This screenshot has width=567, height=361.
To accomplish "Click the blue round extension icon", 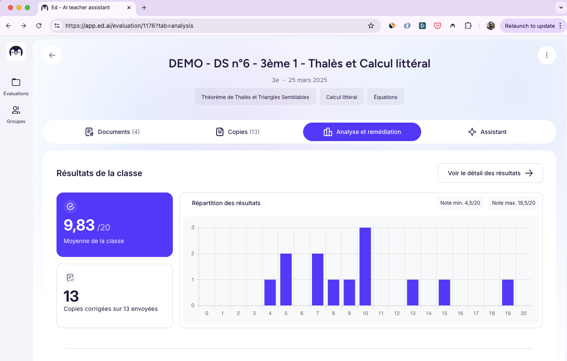I will click(x=407, y=26).
